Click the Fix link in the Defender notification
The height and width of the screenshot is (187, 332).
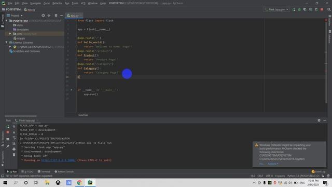[x=261, y=164]
